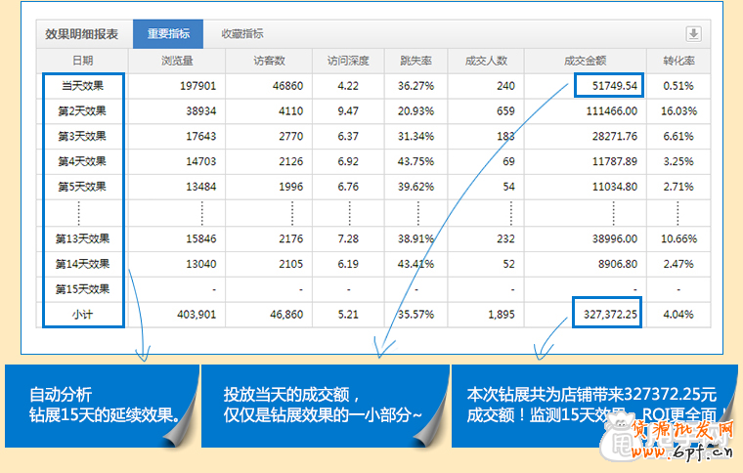
Task: Click the 访客数 column header
Action: click(269, 61)
